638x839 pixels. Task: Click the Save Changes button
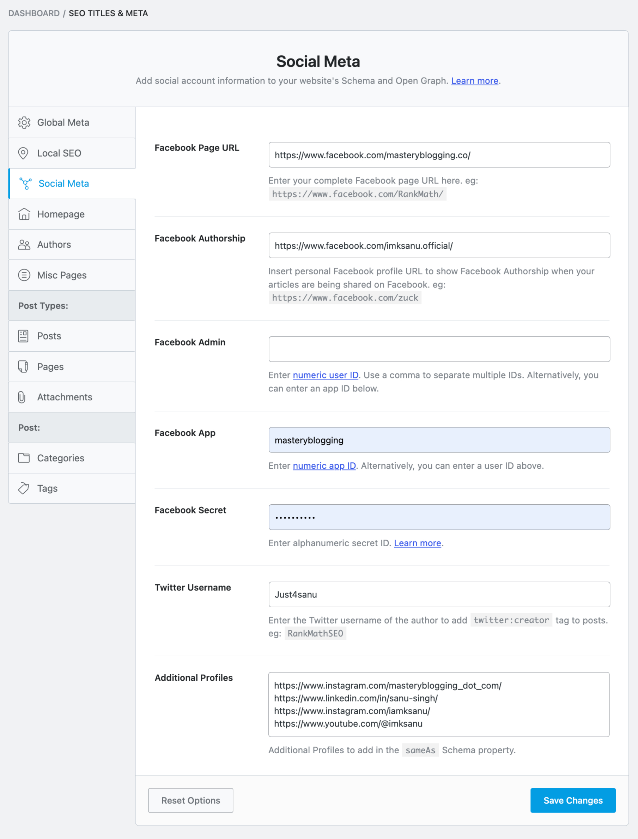point(573,800)
